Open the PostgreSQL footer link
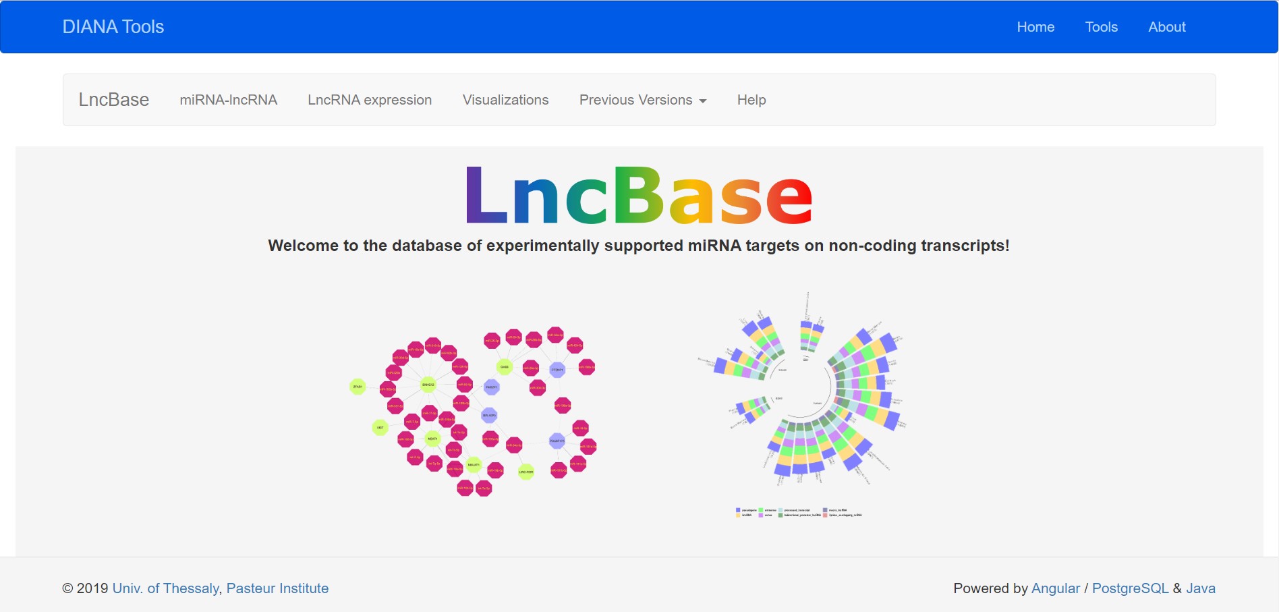This screenshot has width=1279, height=612. (x=1130, y=588)
